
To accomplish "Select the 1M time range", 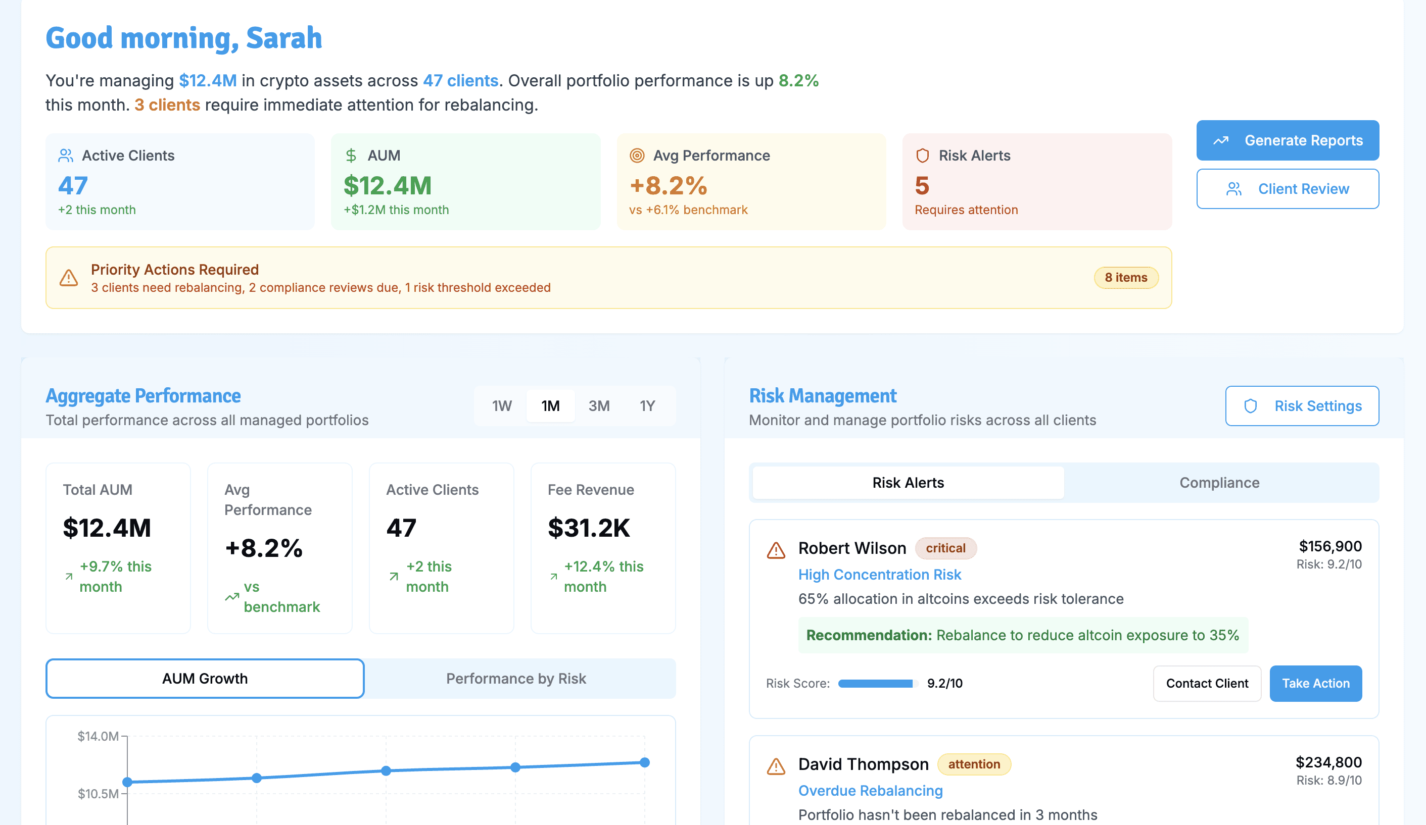I will tap(551, 406).
